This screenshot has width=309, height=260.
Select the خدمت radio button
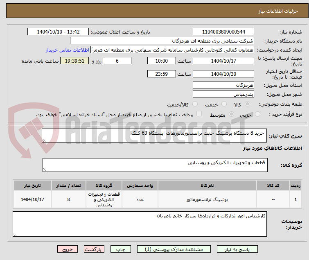tap(224, 104)
